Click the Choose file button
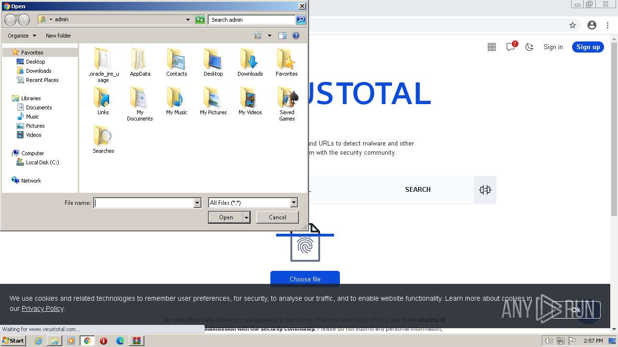This screenshot has width=618, height=347. pyautogui.click(x=305, y=279)
